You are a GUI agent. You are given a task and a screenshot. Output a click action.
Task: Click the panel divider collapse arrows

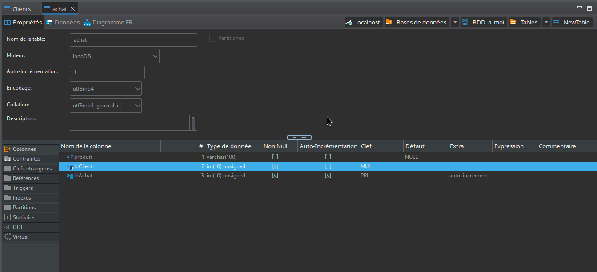(299, 138)
